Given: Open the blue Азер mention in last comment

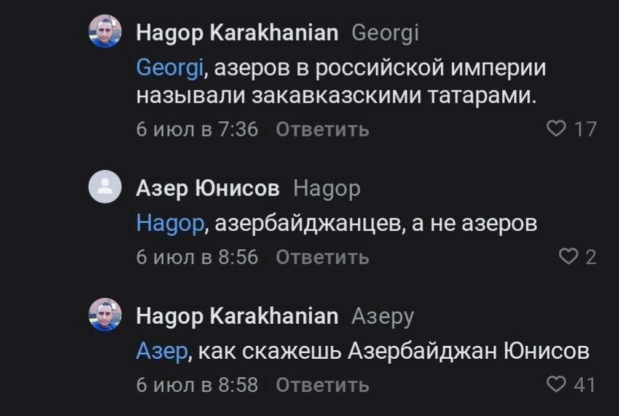Looking at the screenshot, I should (160, 353).
